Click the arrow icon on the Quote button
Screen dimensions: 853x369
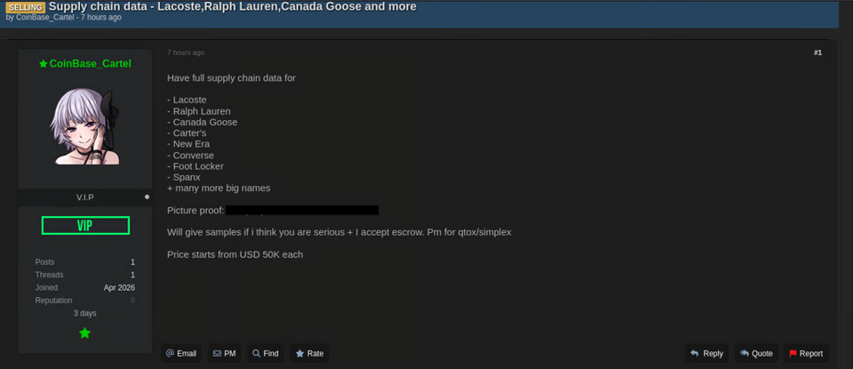pos(744,354)
